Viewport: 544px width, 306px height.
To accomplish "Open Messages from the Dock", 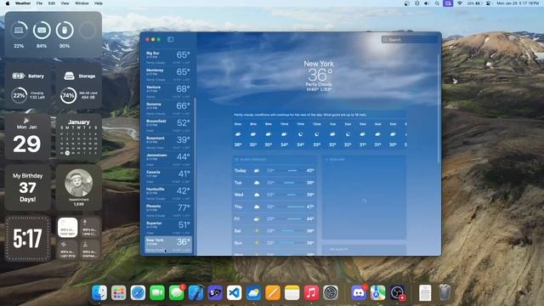I will point(176,292).
